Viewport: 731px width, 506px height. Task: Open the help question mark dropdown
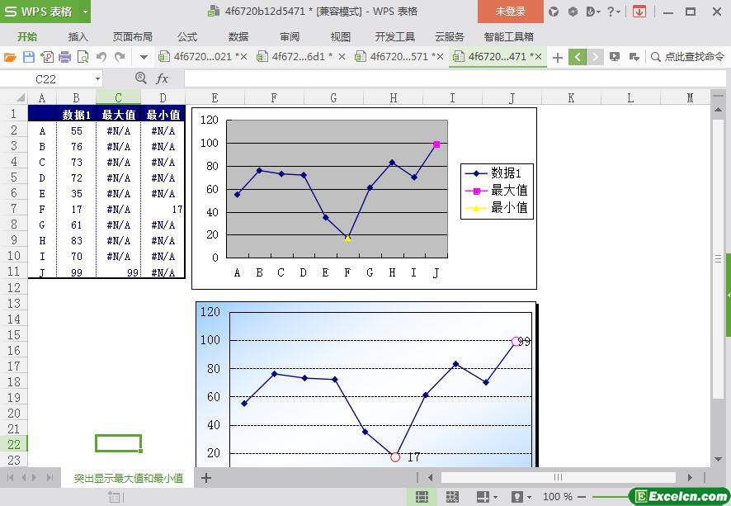tap(614, 12)
